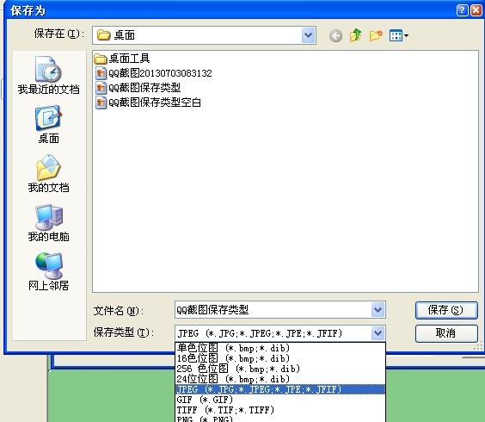Open 我最近的文档 in the places bar
The width and height of the screenshot is (485, 422).
coord(48,75)
